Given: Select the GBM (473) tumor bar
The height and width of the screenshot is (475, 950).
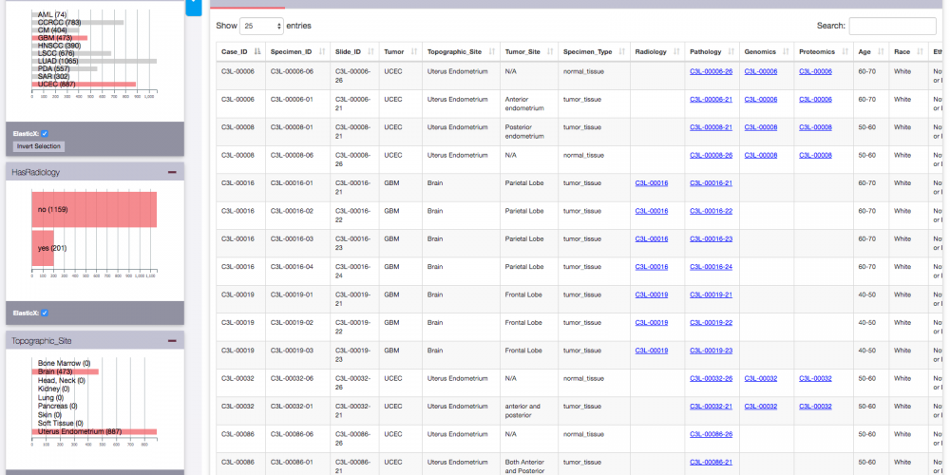Looking at the screenshot, I should [x=59, y=38].
